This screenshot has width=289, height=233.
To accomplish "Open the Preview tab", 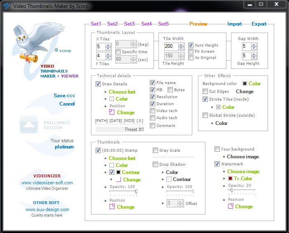I will click(198, 24).
